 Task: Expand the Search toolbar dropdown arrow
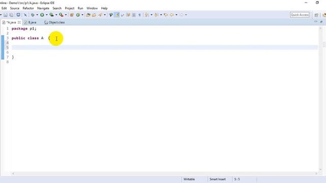105,15
